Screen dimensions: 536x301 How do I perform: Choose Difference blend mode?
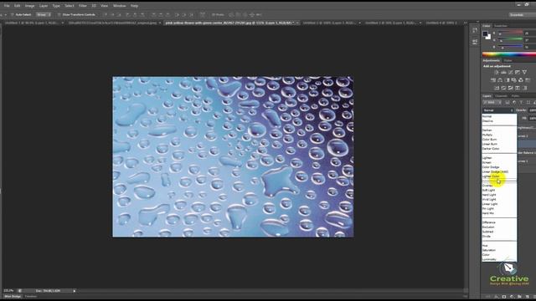point(499,222)
